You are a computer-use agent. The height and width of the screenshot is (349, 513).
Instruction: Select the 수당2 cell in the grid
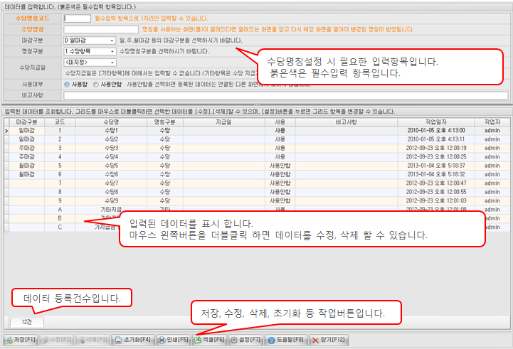tap(111, 139)
